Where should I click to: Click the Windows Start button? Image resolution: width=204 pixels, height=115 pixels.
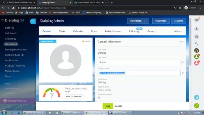coord(4,112)
